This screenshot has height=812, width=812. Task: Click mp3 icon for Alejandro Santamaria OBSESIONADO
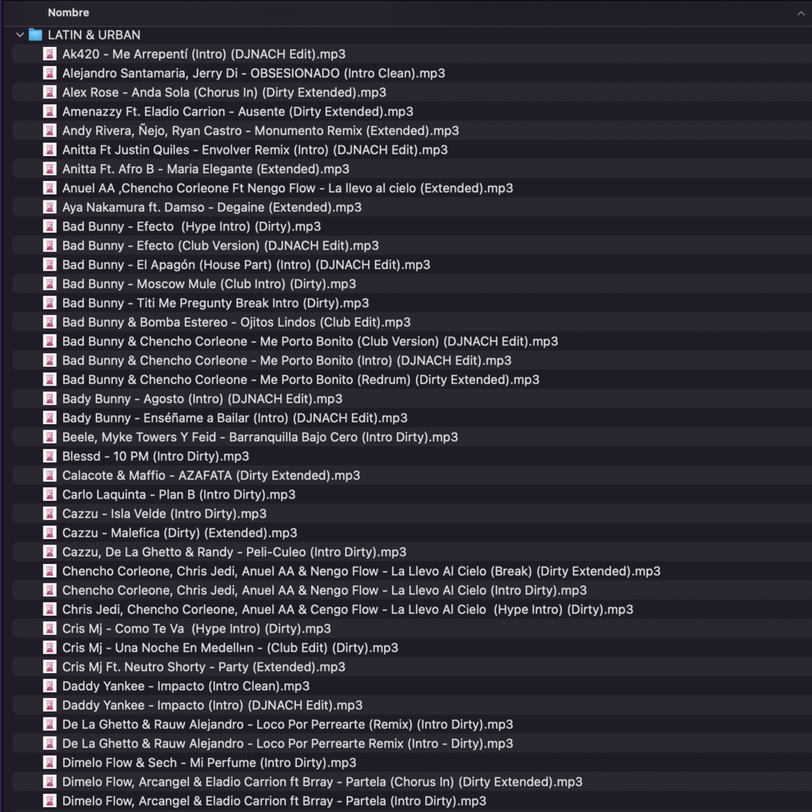click(50, 73)
